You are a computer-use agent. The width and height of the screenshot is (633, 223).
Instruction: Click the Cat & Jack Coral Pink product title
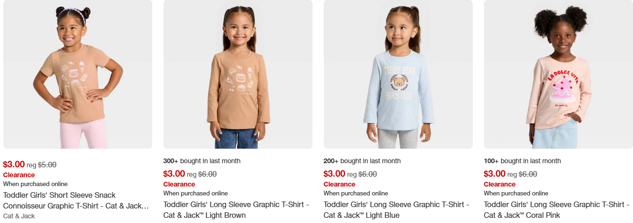pyautogui.click(x=557, y=210)
